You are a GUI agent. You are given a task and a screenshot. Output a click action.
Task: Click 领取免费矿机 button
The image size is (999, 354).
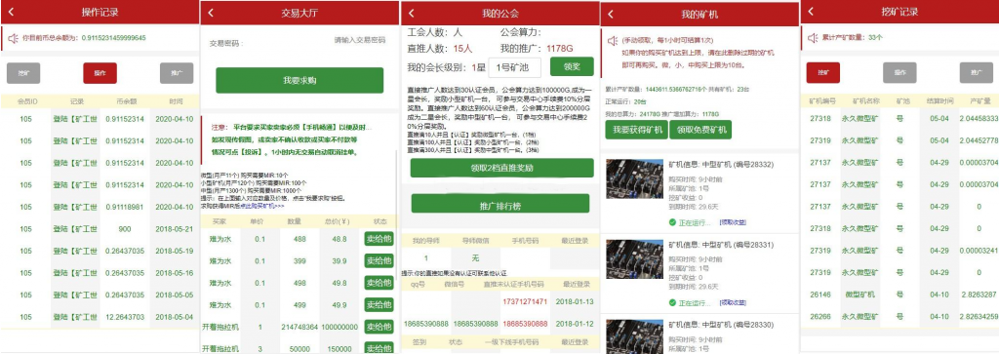tap(700, 130)
